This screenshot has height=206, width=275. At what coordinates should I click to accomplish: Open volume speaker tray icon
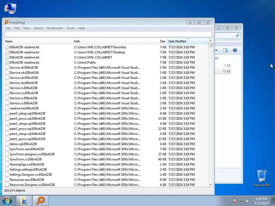[248, 201]
